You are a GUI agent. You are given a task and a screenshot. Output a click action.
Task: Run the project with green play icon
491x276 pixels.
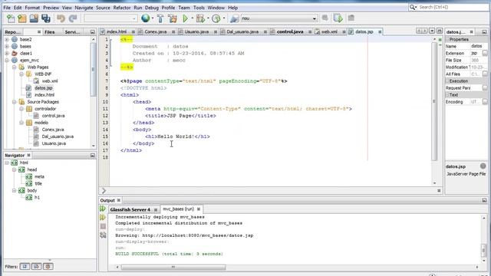click(x=185, y=18)
